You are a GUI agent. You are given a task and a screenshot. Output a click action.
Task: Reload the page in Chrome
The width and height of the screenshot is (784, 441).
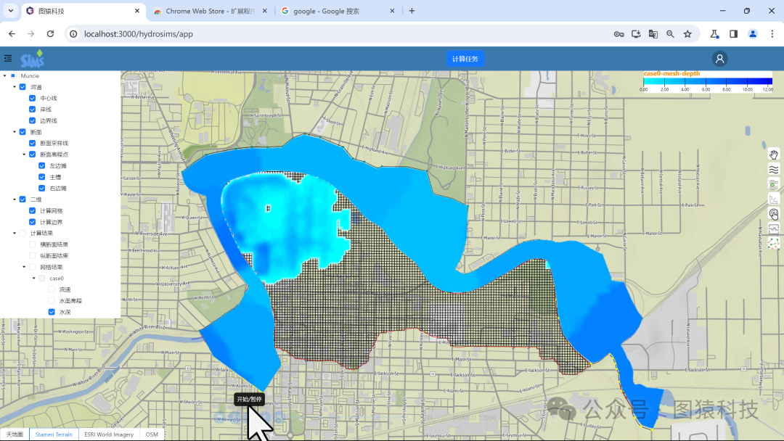(x=50, y=34)
